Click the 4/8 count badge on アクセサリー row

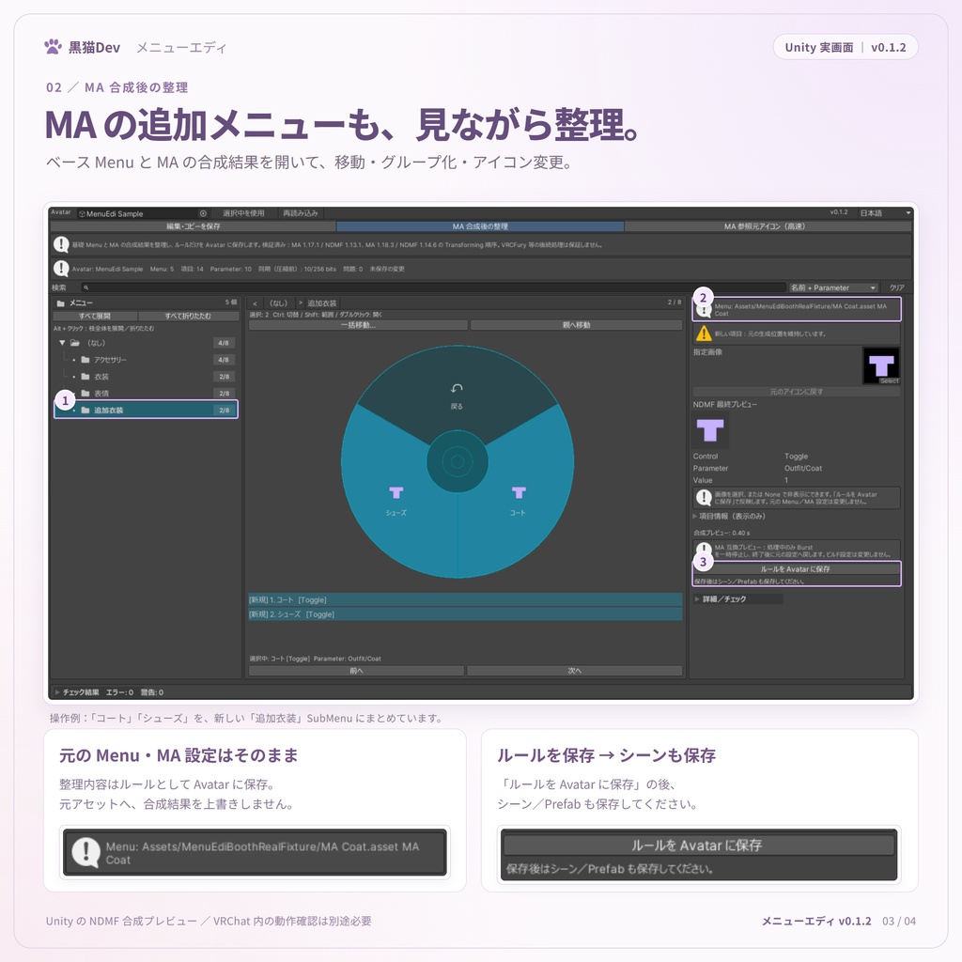tap(224, 360)
